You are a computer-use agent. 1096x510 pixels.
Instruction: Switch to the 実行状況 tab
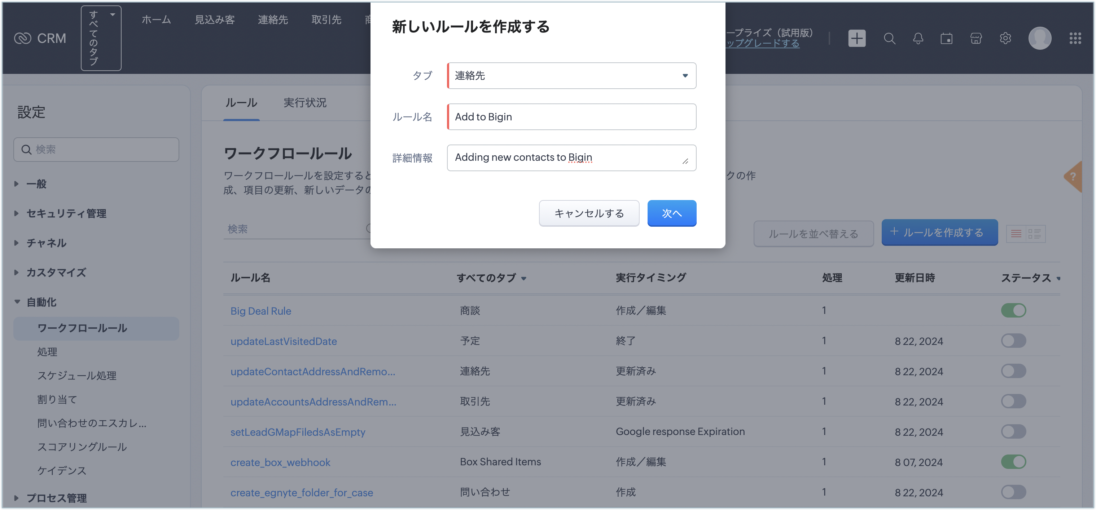point(304,102)
